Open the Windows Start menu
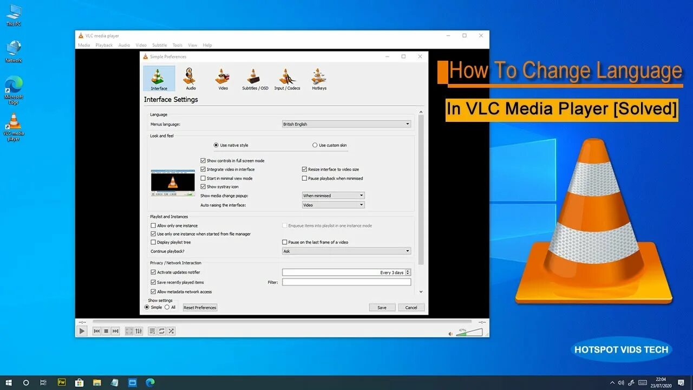 pos(9,382)
